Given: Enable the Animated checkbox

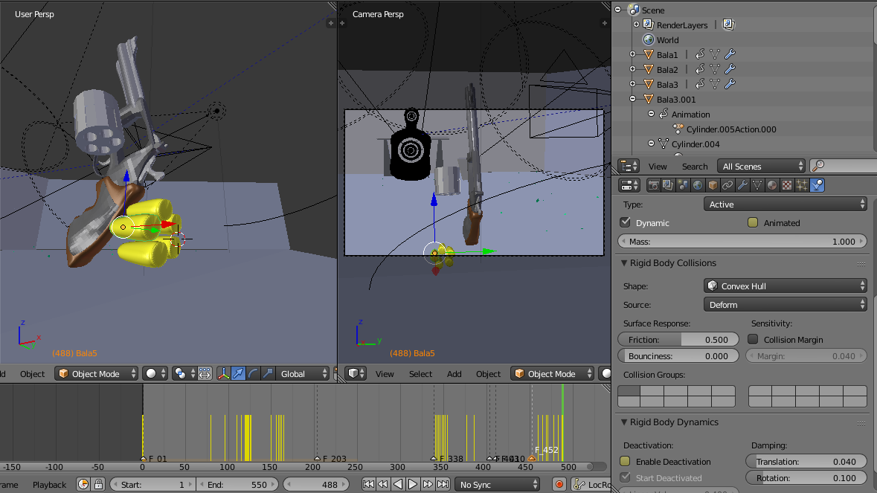Looking at the screenshot, I should [753, 222].
